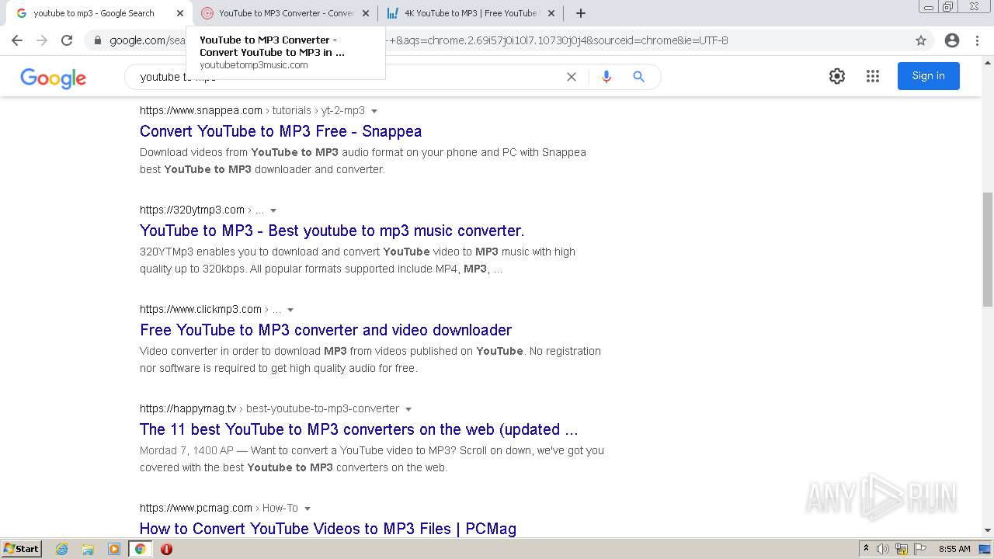The width and height of the screenshot is (994, 559).
Task: Click the vertical page scrollbar thumb
Action: coord(988,248)
